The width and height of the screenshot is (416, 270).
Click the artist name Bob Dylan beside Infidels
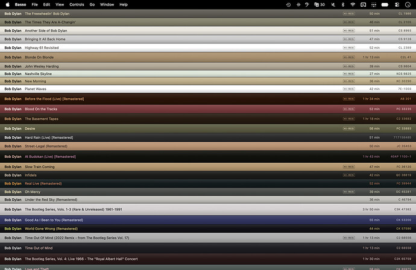13,175
